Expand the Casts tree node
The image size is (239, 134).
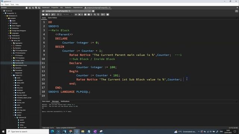(x=9, y=21)
